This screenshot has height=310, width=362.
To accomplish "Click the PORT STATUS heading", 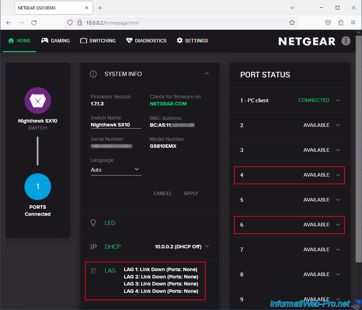I will point(265,75).
